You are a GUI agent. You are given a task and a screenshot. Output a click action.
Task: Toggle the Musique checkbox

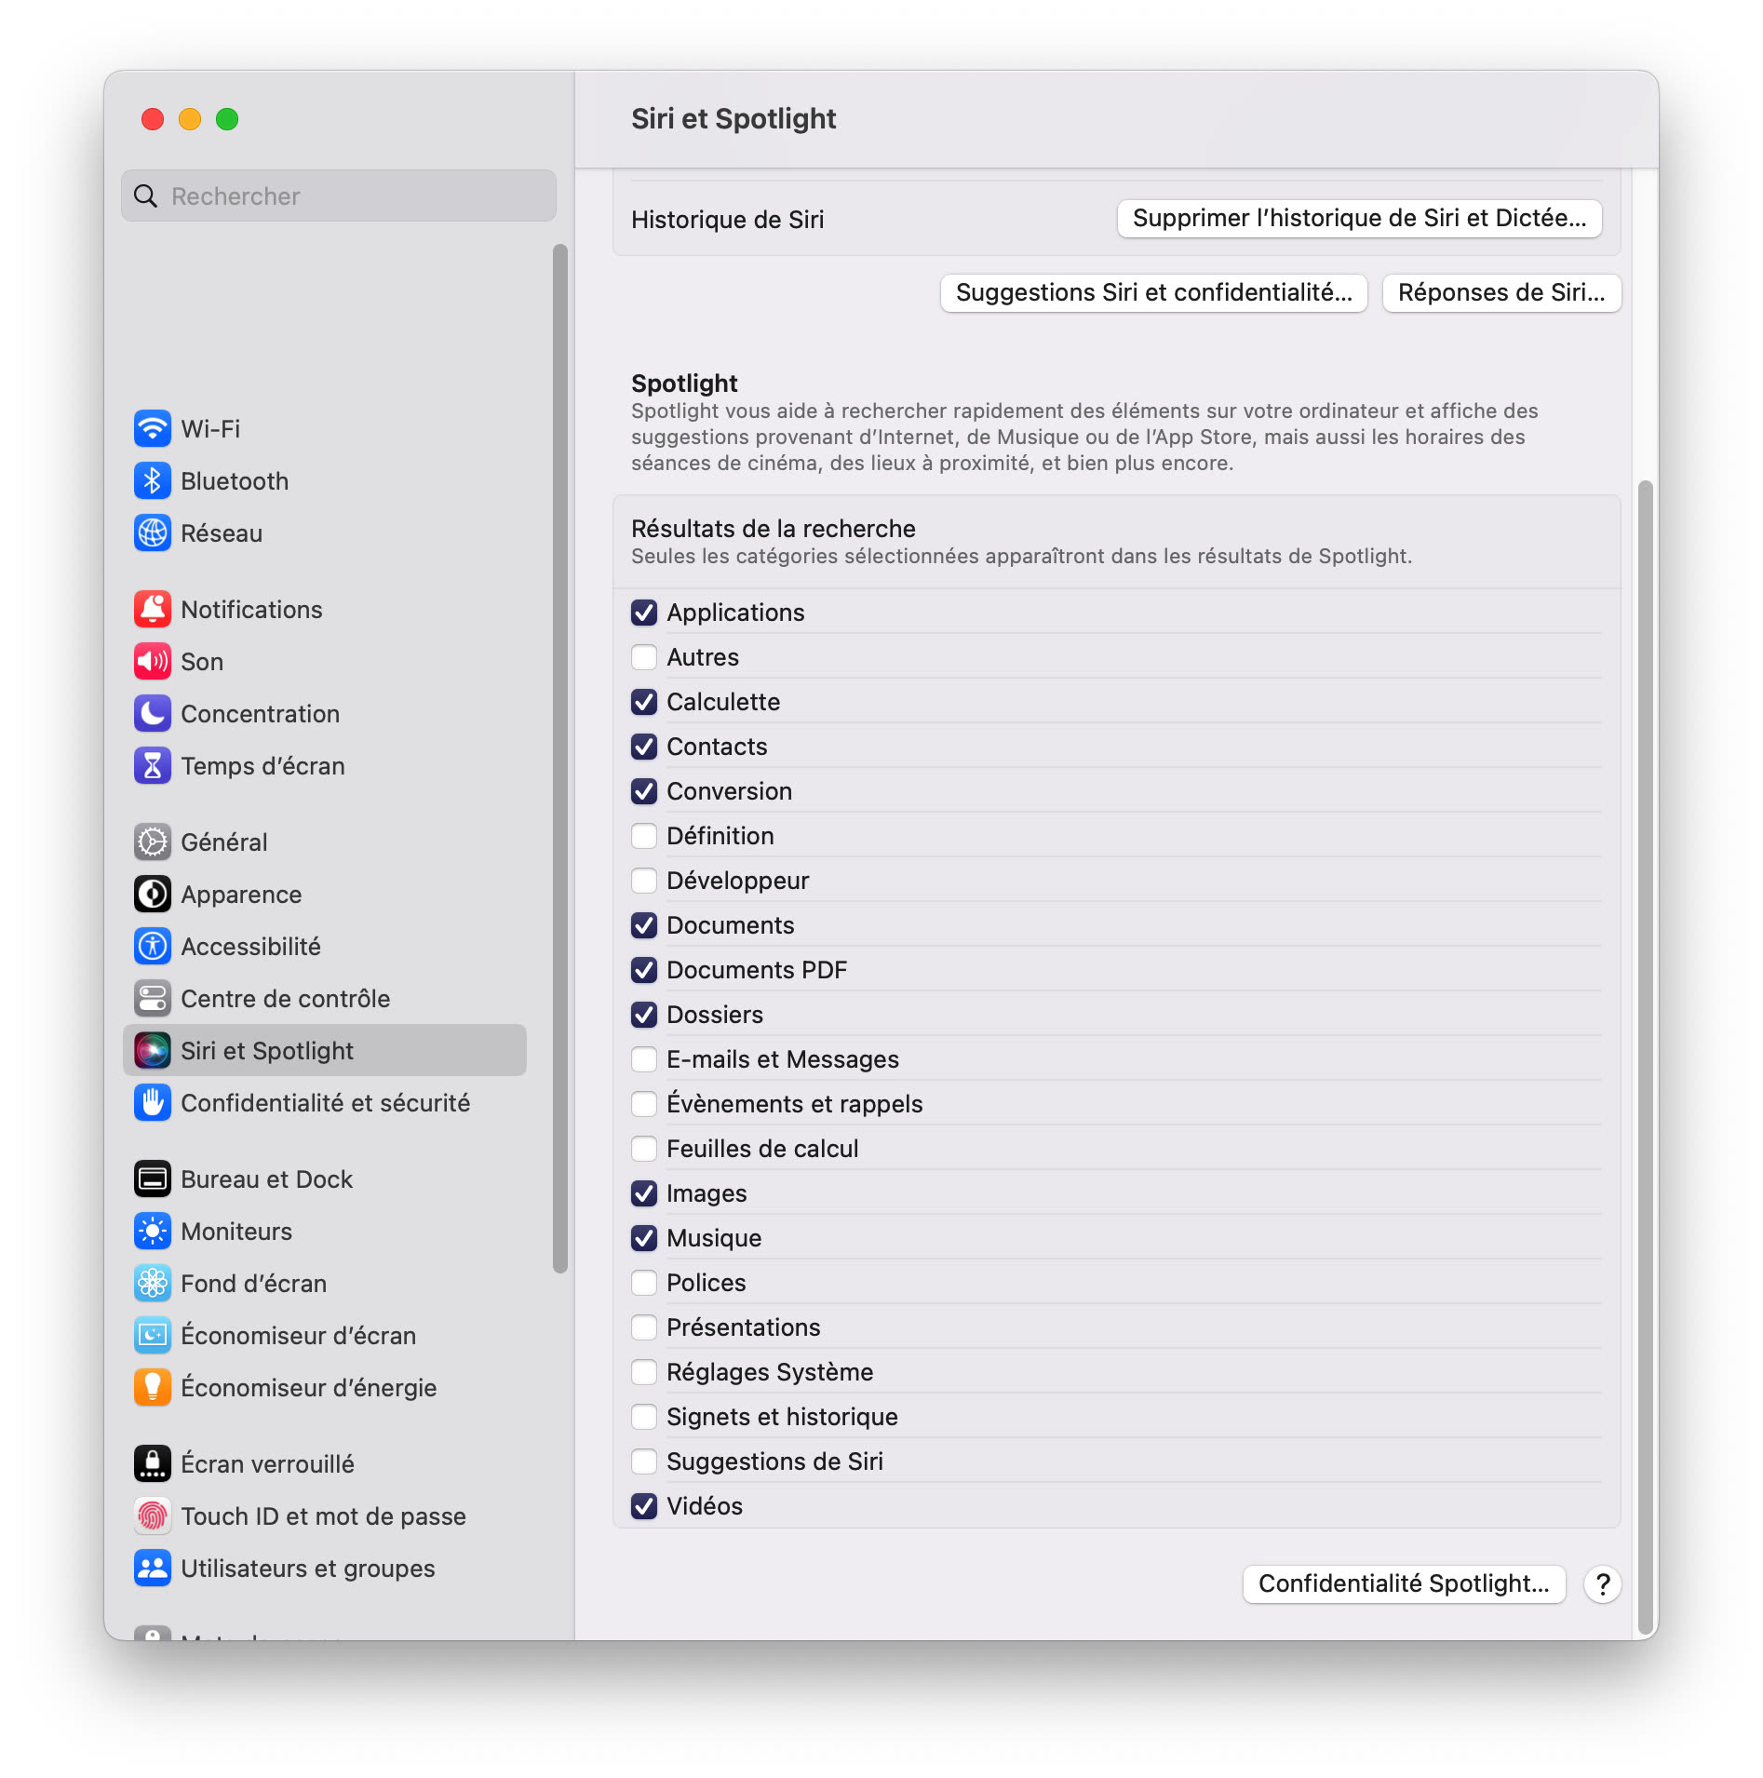tap(644, 1238)
